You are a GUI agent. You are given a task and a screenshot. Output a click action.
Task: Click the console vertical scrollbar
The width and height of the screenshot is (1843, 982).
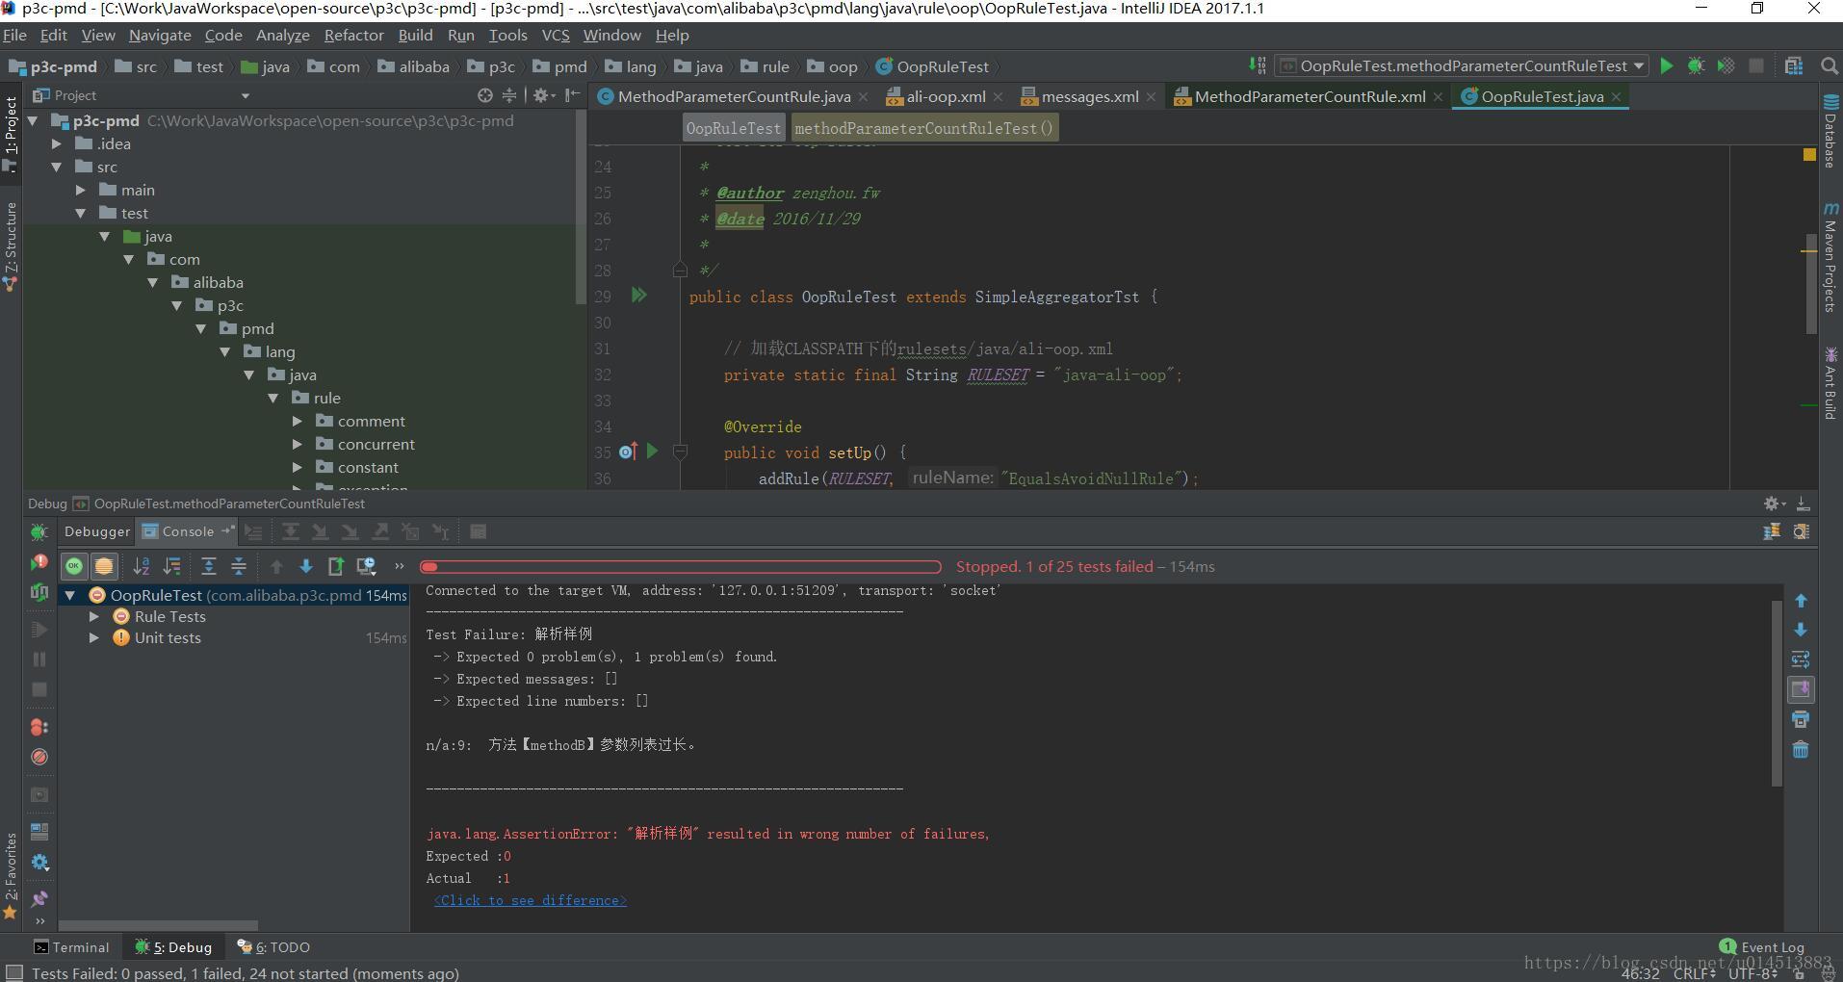tap(1777, 693)
